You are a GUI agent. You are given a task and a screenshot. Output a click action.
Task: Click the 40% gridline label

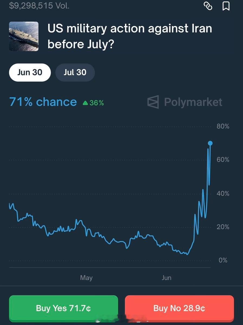223,194
